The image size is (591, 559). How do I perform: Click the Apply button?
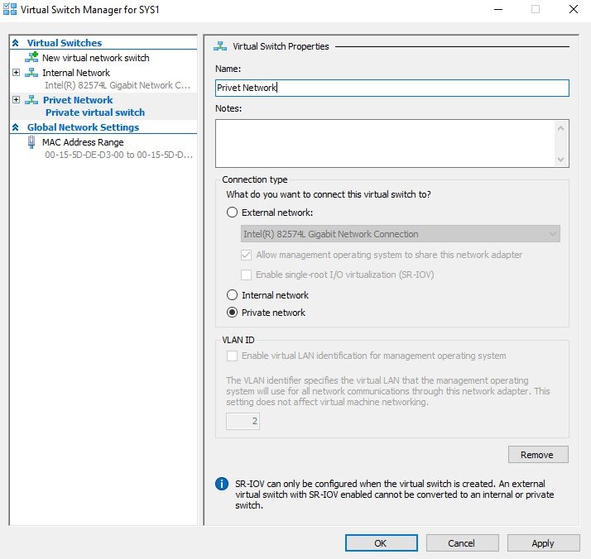point(543,543)
